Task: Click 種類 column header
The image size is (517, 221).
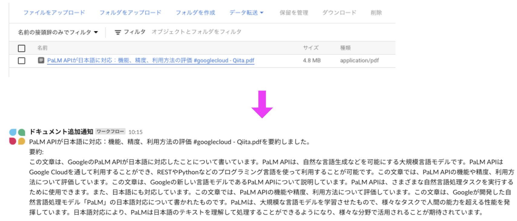Action: tap(345, 48)
